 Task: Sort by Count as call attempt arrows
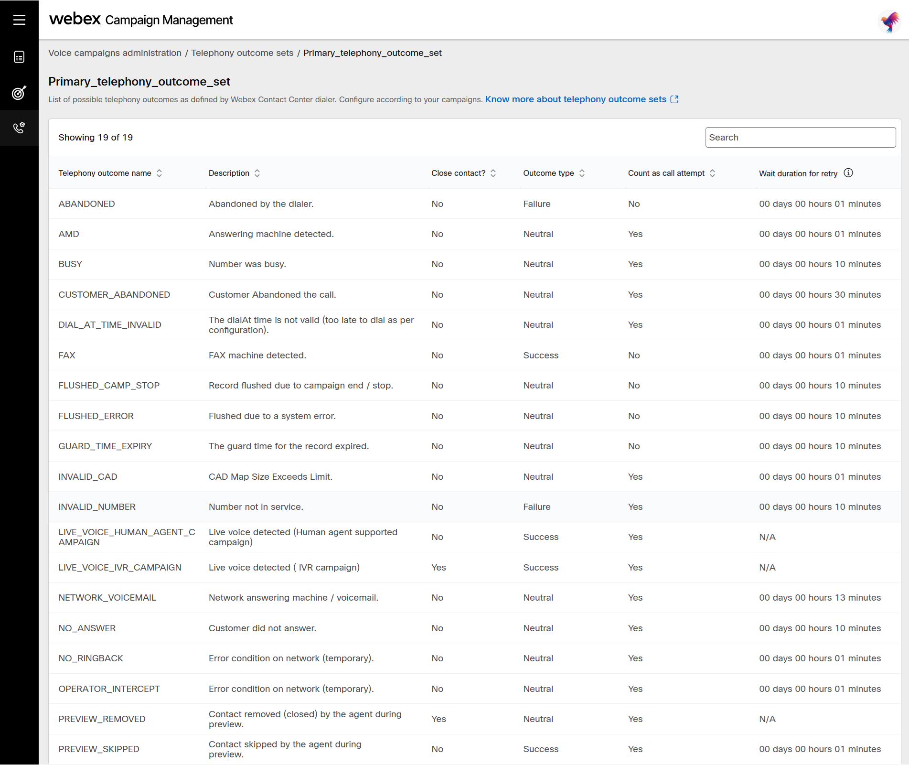tap(712, 173)
